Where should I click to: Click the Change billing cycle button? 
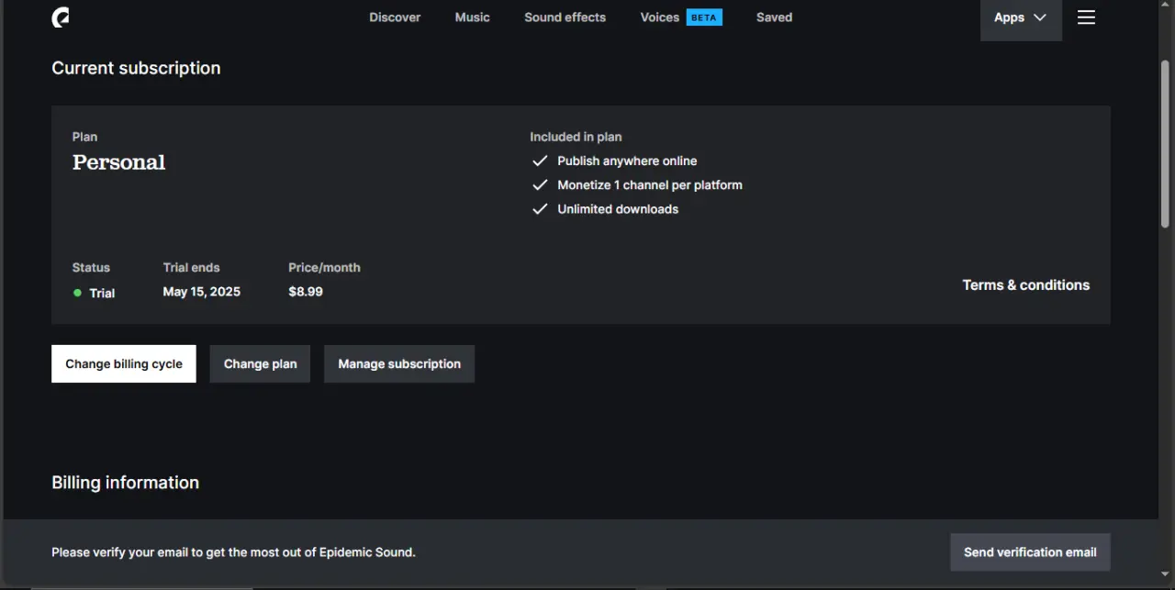(x=124, y=363)
